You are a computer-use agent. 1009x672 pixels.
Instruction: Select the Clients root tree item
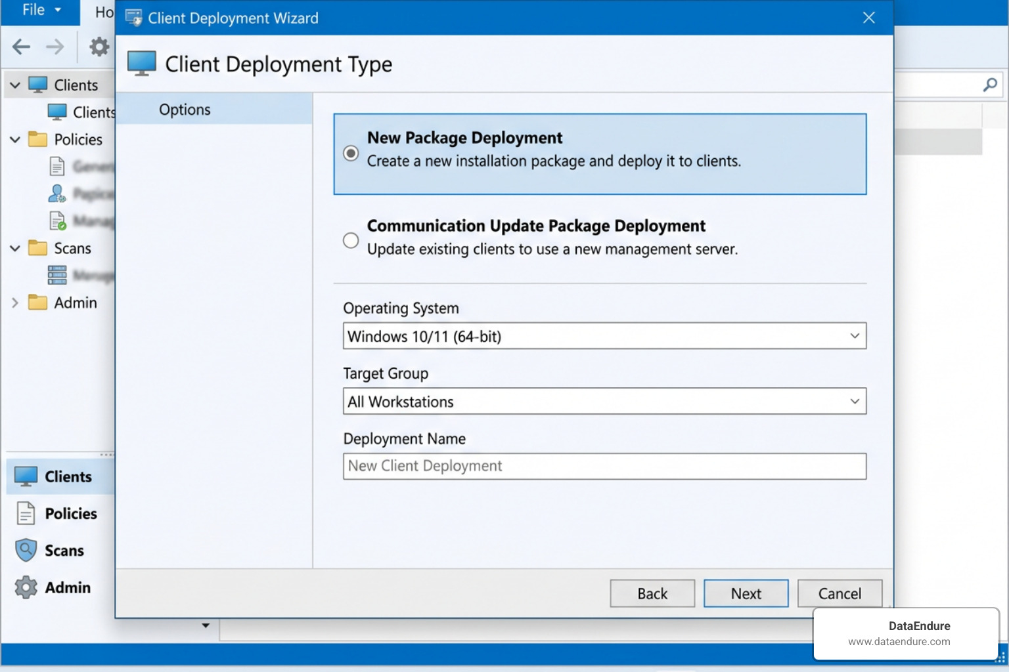76,85
